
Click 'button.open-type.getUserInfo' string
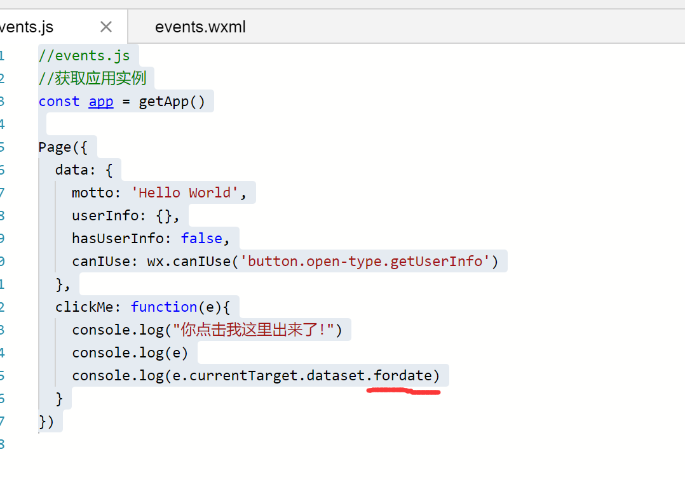click(364, 261)
